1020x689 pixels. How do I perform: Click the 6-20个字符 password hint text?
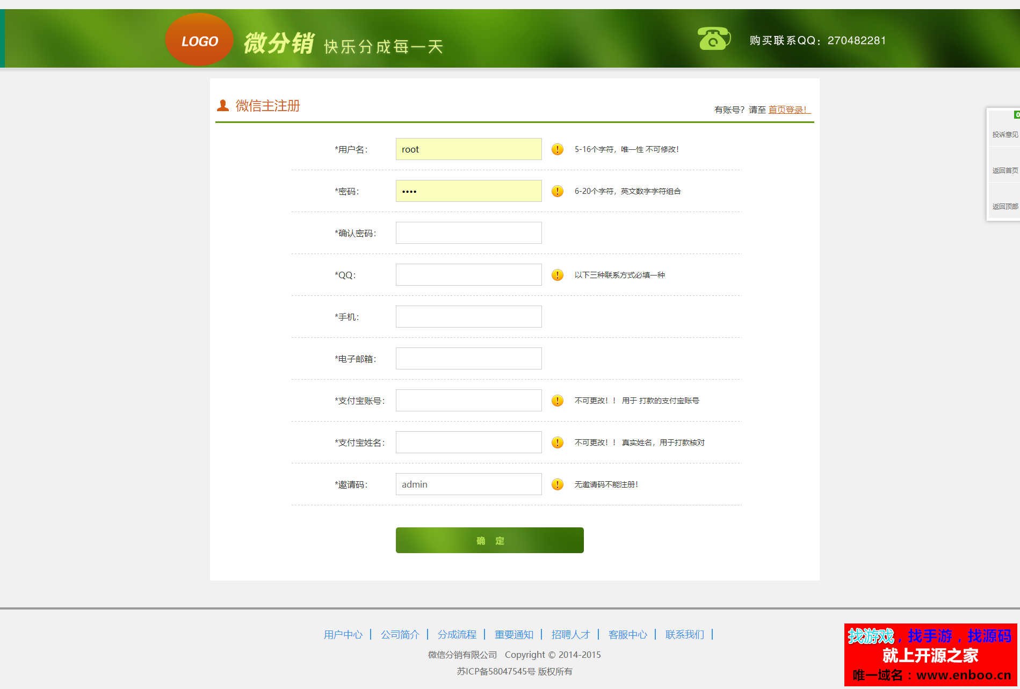[627, 191]
